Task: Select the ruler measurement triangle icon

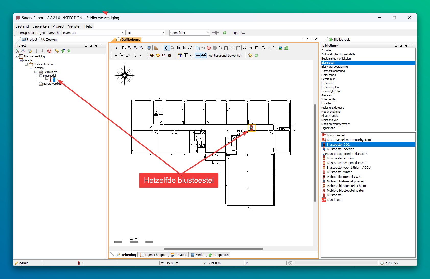Action: point(156,48)
